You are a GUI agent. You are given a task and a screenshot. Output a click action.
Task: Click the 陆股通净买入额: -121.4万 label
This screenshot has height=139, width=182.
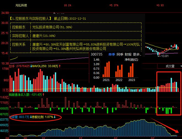(x=25, y=95)
